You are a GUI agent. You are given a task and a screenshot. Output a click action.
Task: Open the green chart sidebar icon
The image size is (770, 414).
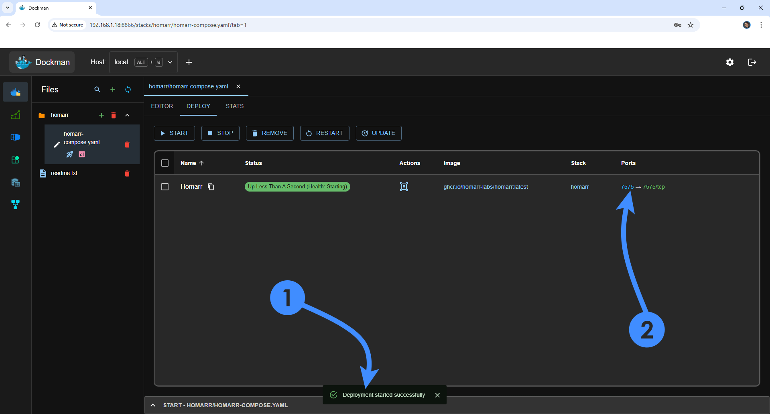(16, 115)
